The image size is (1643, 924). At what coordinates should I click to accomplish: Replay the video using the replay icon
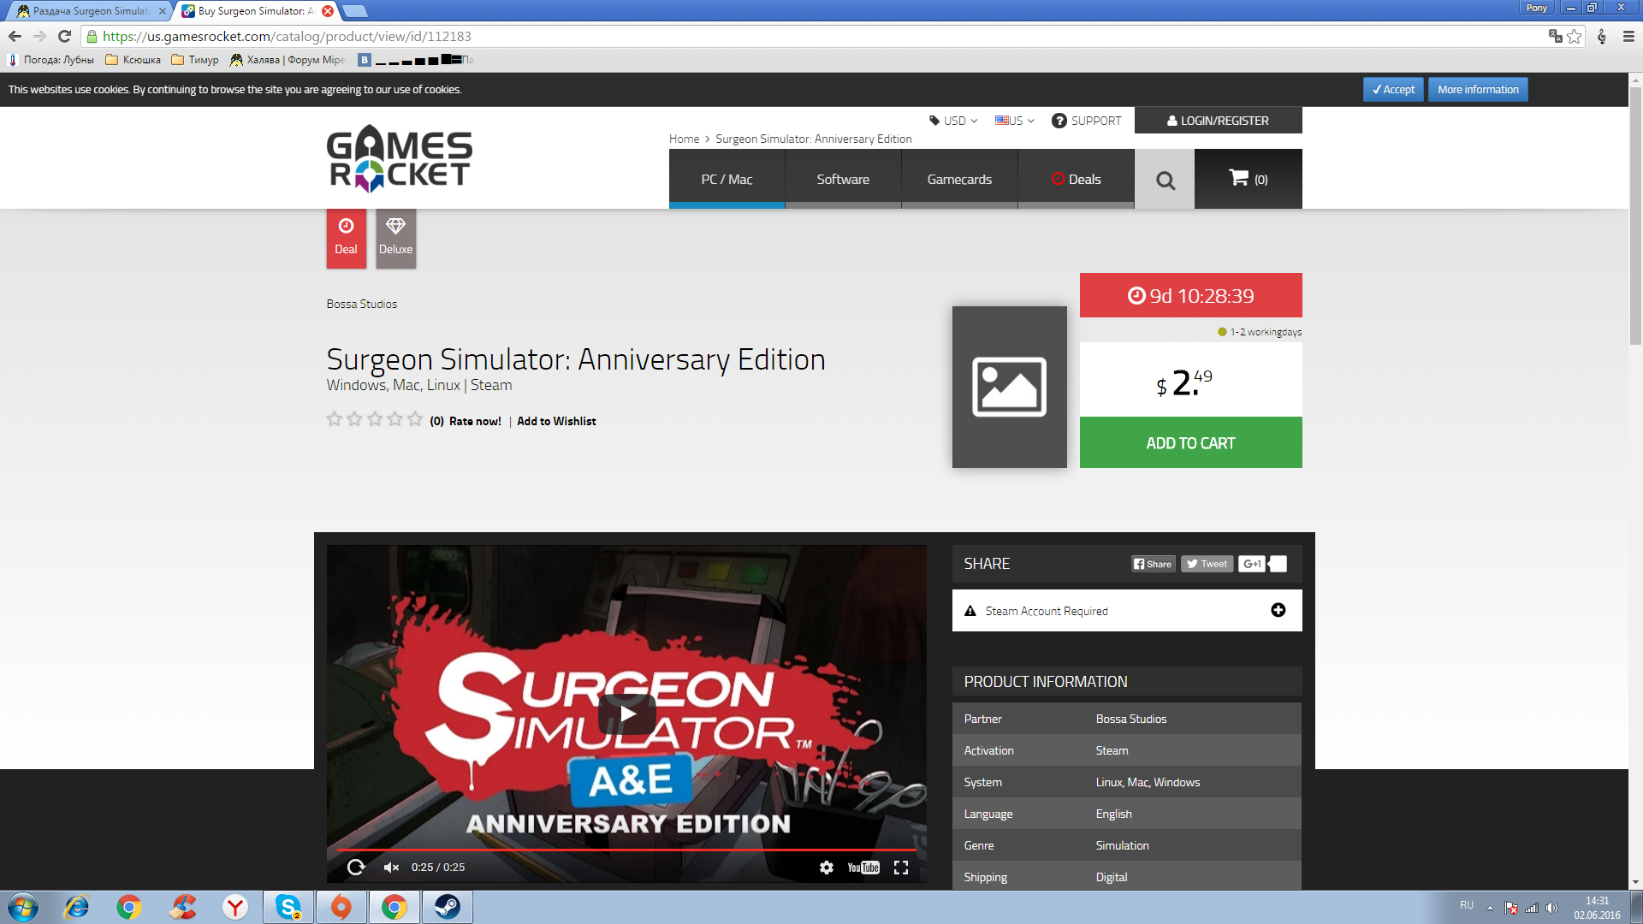point(356,868)
